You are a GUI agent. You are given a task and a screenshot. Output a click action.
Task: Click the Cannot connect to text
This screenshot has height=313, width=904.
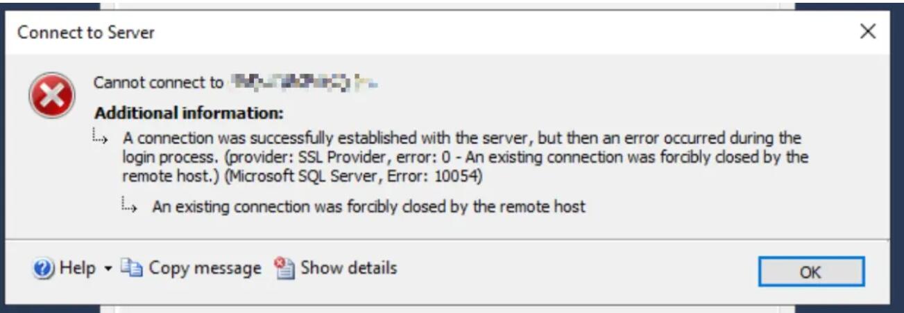[159, 83]
